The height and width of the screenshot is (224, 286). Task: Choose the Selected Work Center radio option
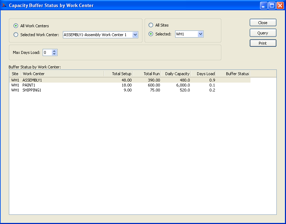click(16, 35)
